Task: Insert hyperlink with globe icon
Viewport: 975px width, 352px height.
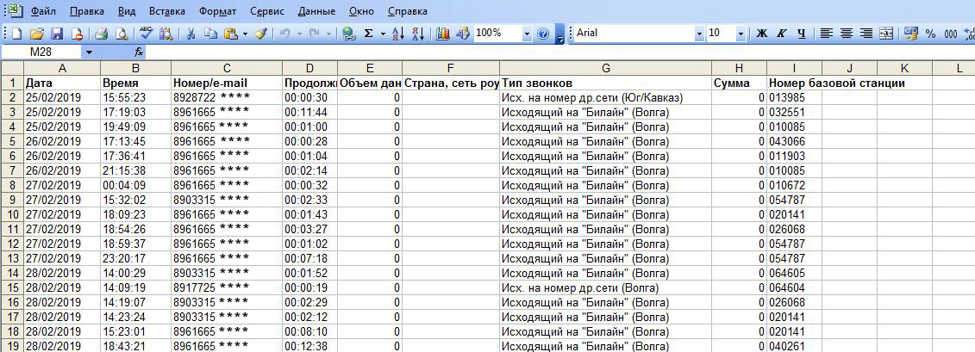Action: [x=349, y=34]
